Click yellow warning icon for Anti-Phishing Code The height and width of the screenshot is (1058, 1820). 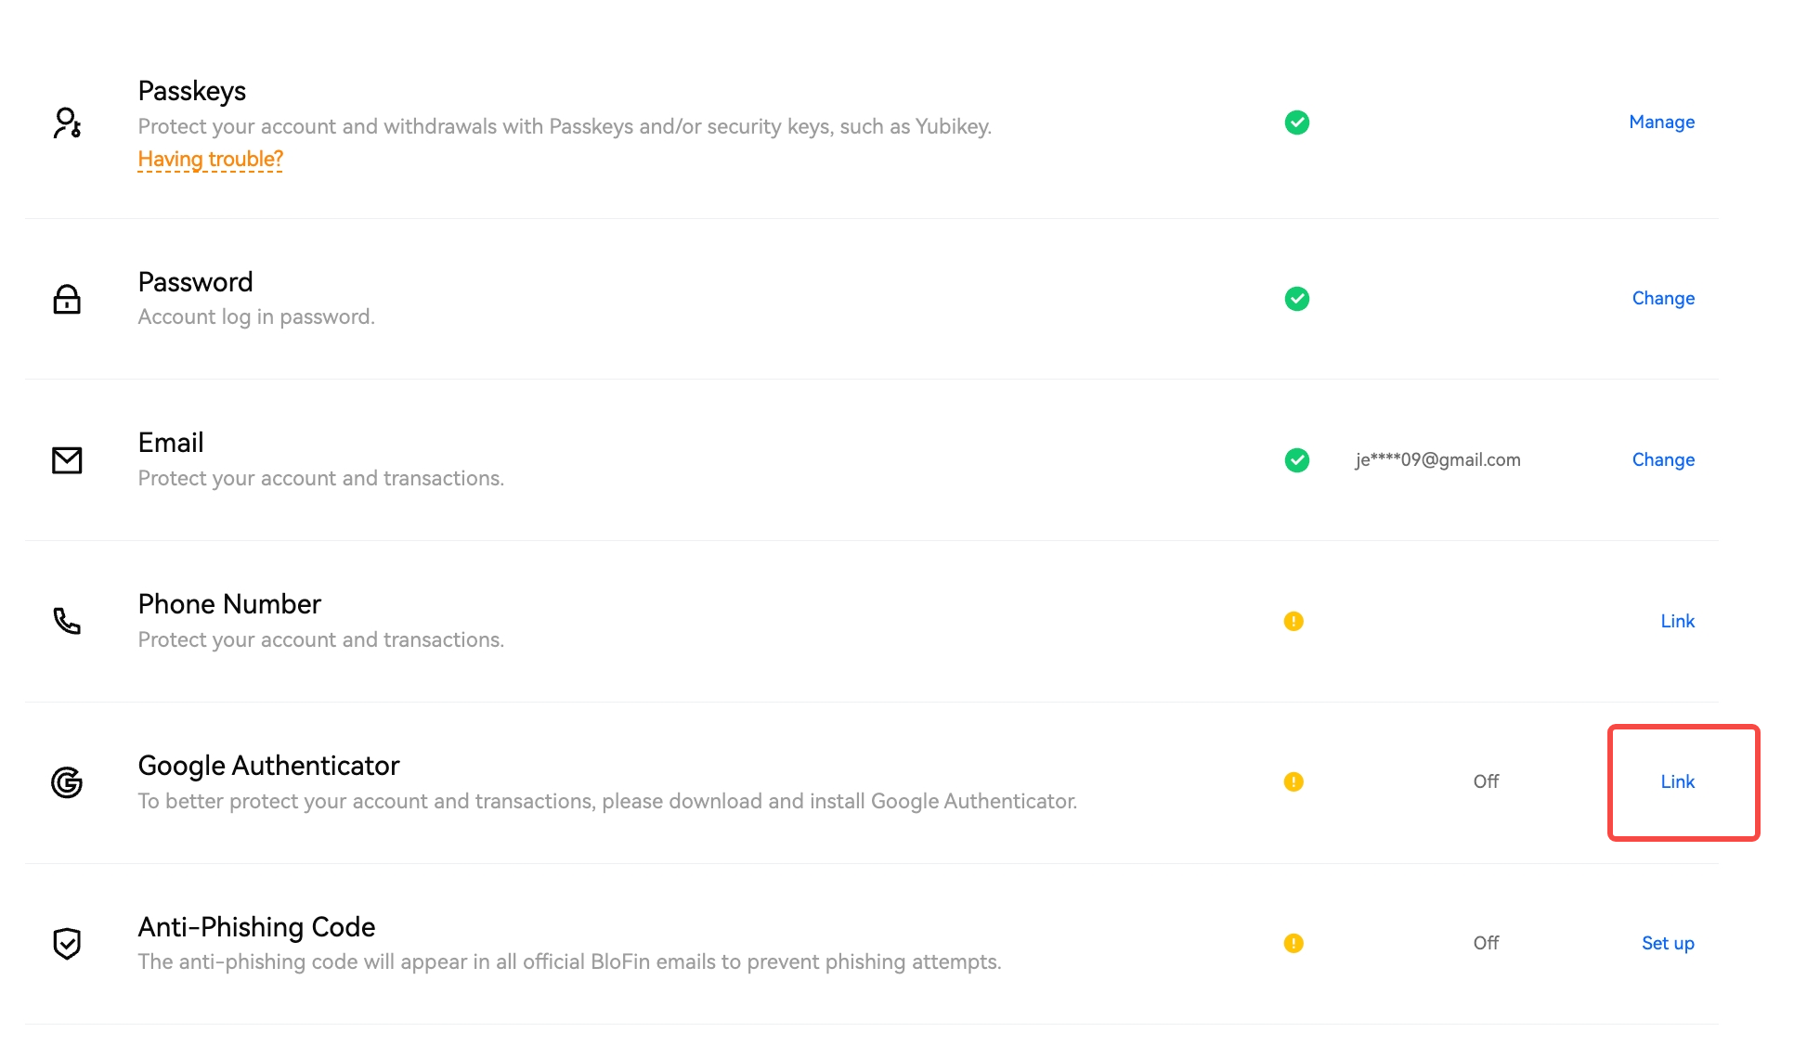pyautogui.click(x=1293, y=943)
